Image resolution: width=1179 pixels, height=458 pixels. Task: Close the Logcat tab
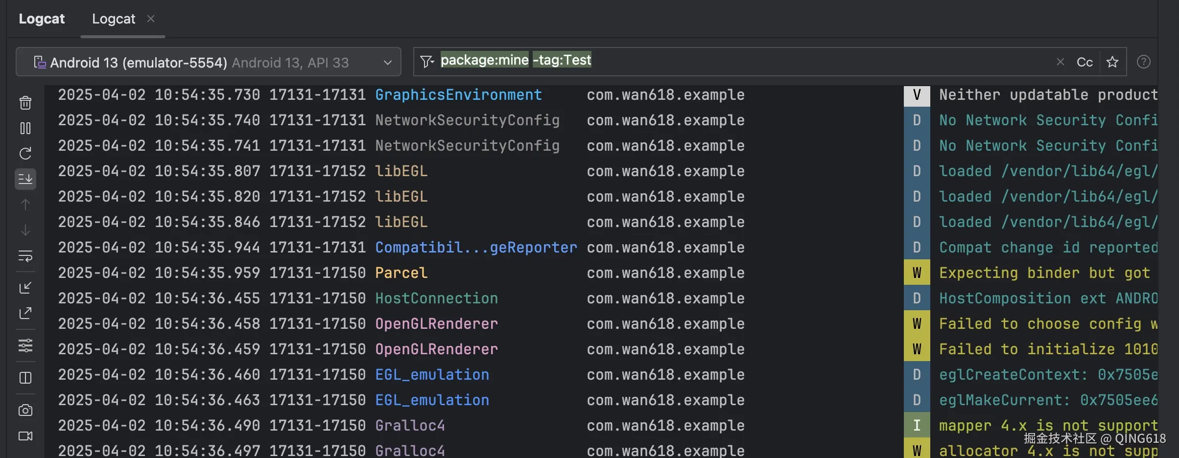click(151, 19)
